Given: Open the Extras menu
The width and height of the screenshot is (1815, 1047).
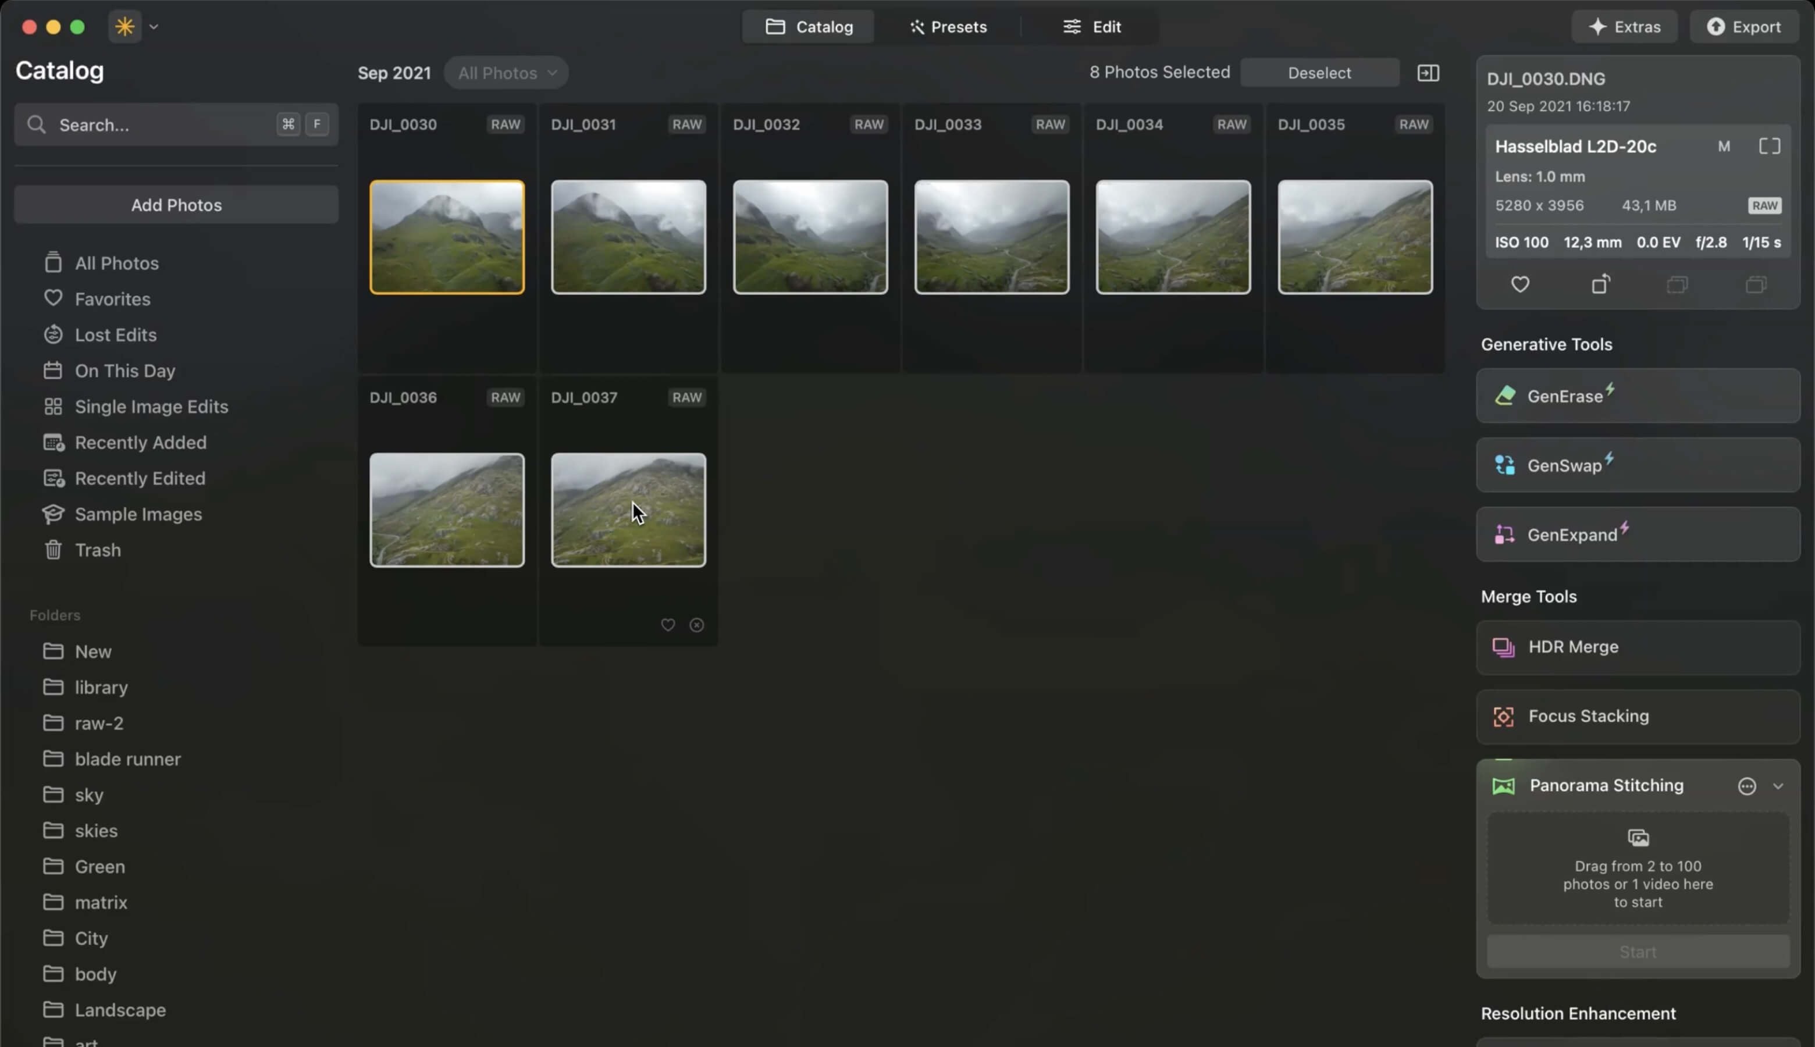Looking at the screenshot, I should 1624,27.
